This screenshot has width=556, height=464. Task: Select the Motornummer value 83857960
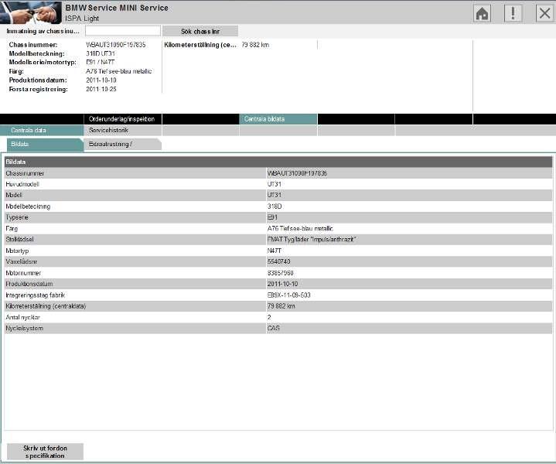tap(280, 273)
